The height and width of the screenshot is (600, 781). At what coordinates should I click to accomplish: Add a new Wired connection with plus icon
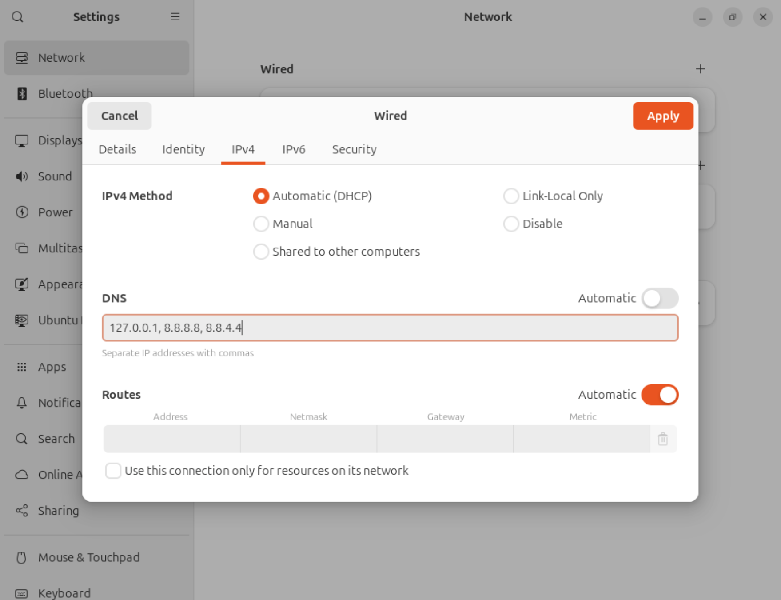coord(700,69)
